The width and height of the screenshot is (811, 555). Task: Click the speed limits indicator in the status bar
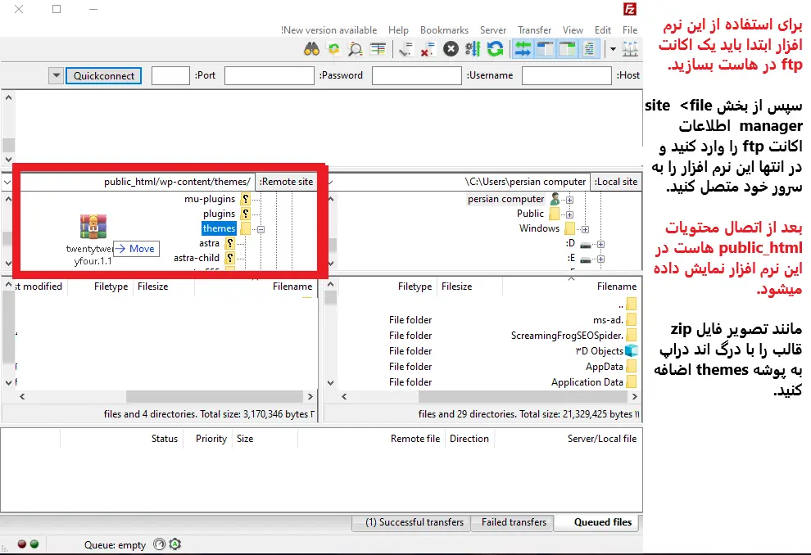tap(159, 543)
